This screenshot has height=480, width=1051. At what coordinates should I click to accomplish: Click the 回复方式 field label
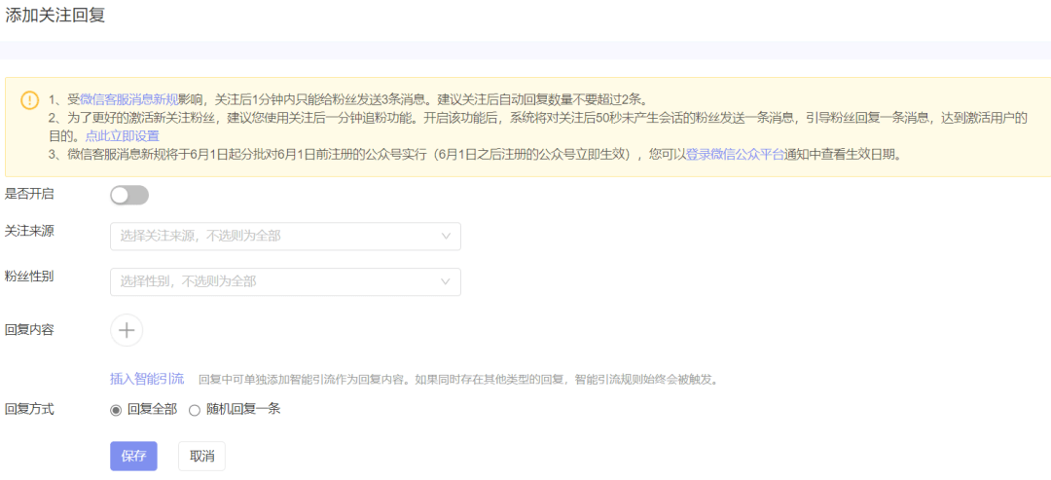pos(29,409)
